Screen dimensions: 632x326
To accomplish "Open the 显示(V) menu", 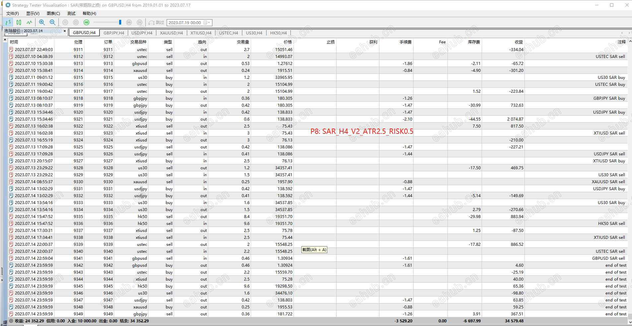I will point(33,13).
